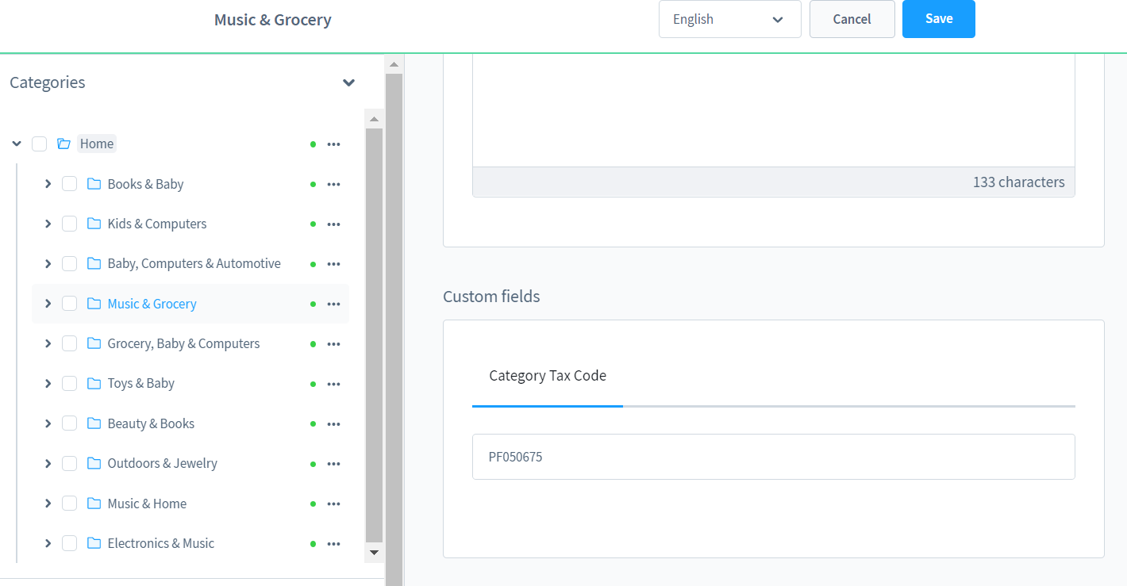Click the folder icon of Electronics & Music

pyautogui.click(x=94, y=543)
